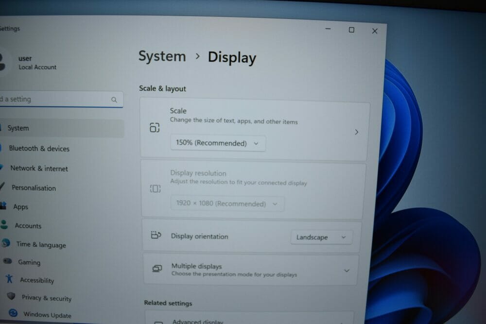Click the Windows Update sync icon

click(13, 313)
